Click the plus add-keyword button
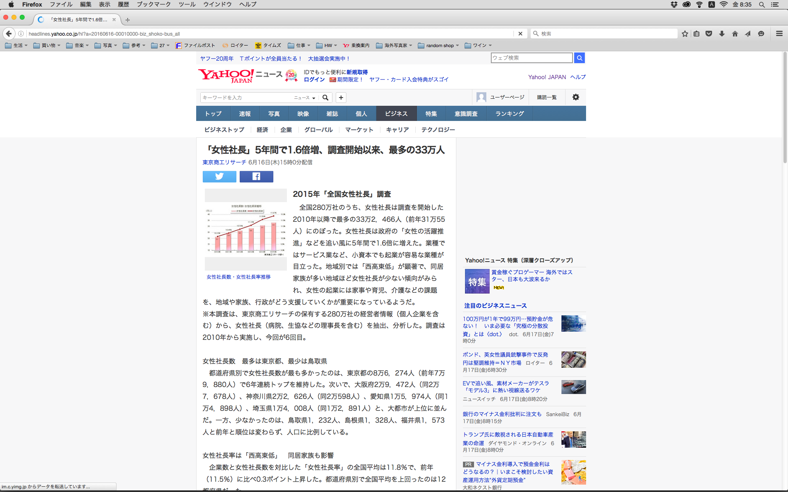788x492 pixels. point(341,98)
